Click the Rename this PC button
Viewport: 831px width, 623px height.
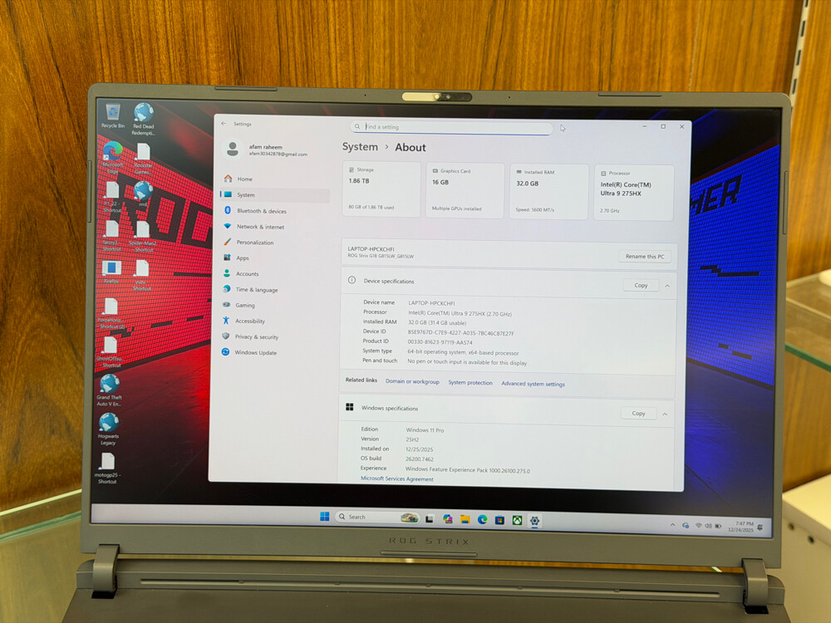coord(645,257)
